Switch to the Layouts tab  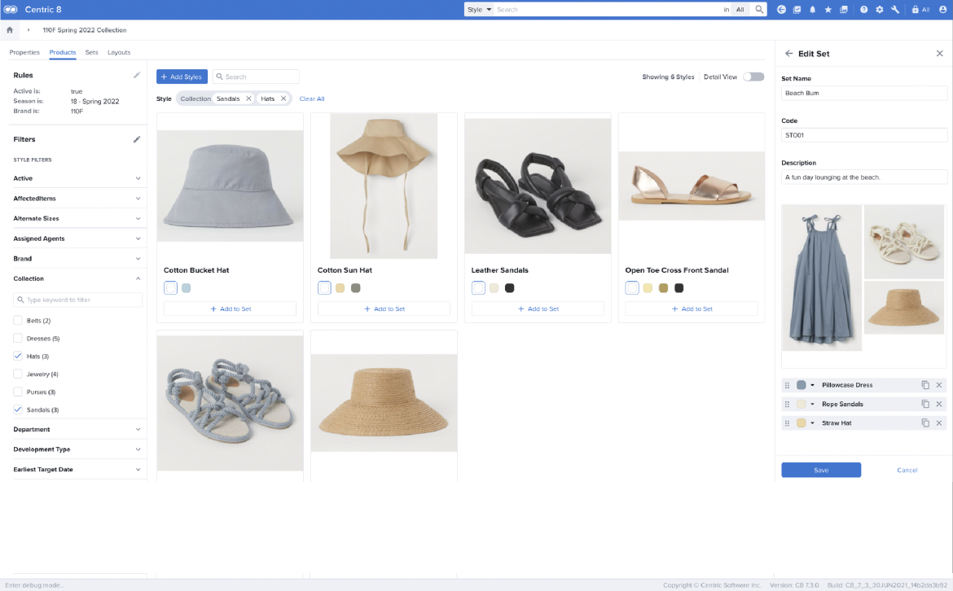pos(119,51)
